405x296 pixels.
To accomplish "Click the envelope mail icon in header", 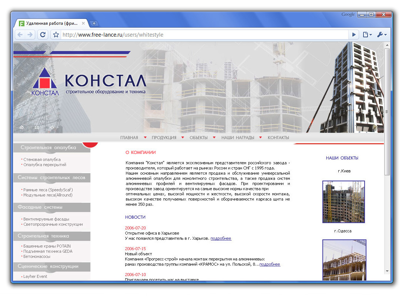I will 37,127.
